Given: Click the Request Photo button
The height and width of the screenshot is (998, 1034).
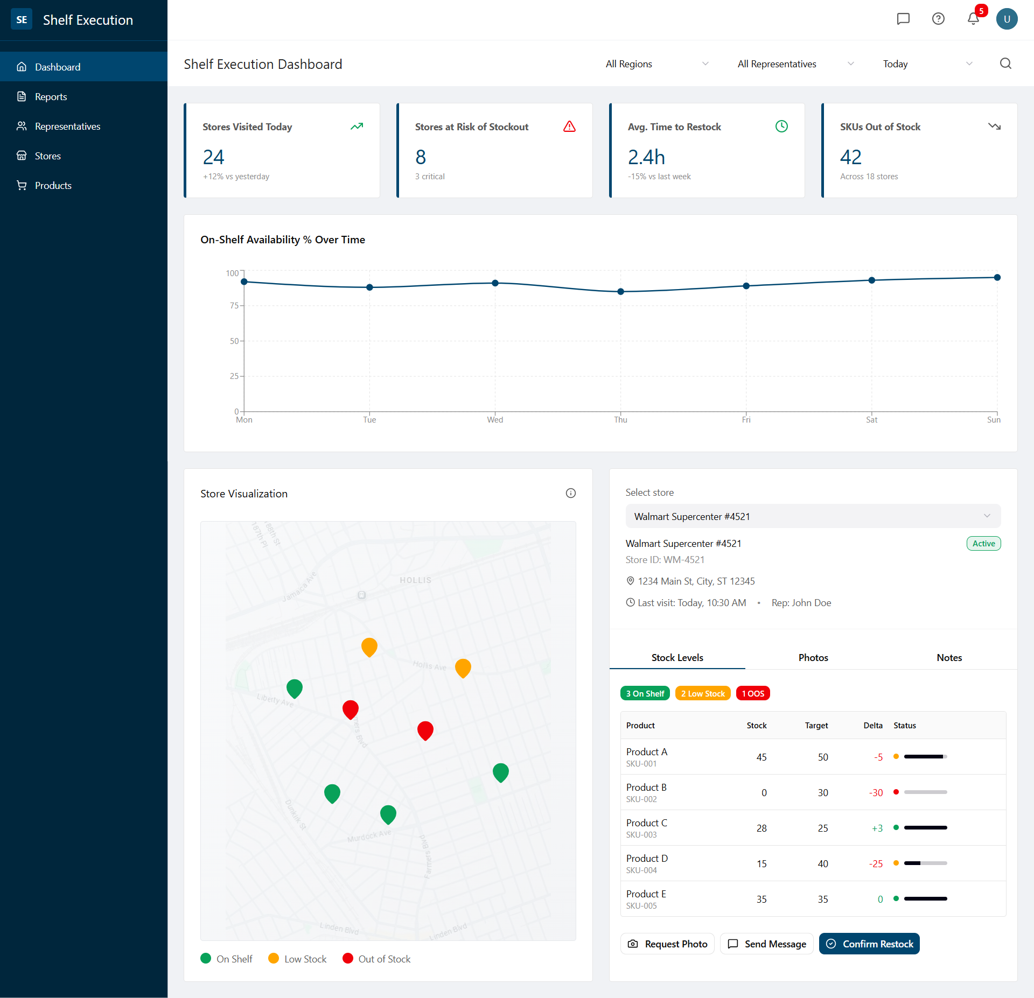Looking at the screenshot, I should click(x=667, y=944).
